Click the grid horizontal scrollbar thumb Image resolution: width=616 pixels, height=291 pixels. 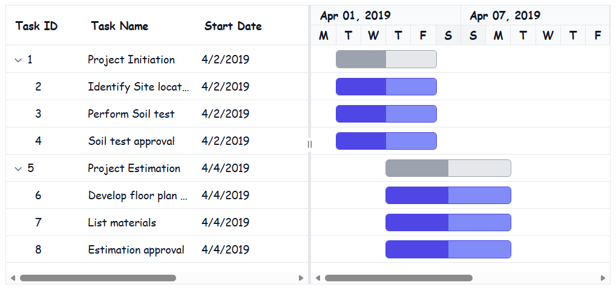click(98, 278)
